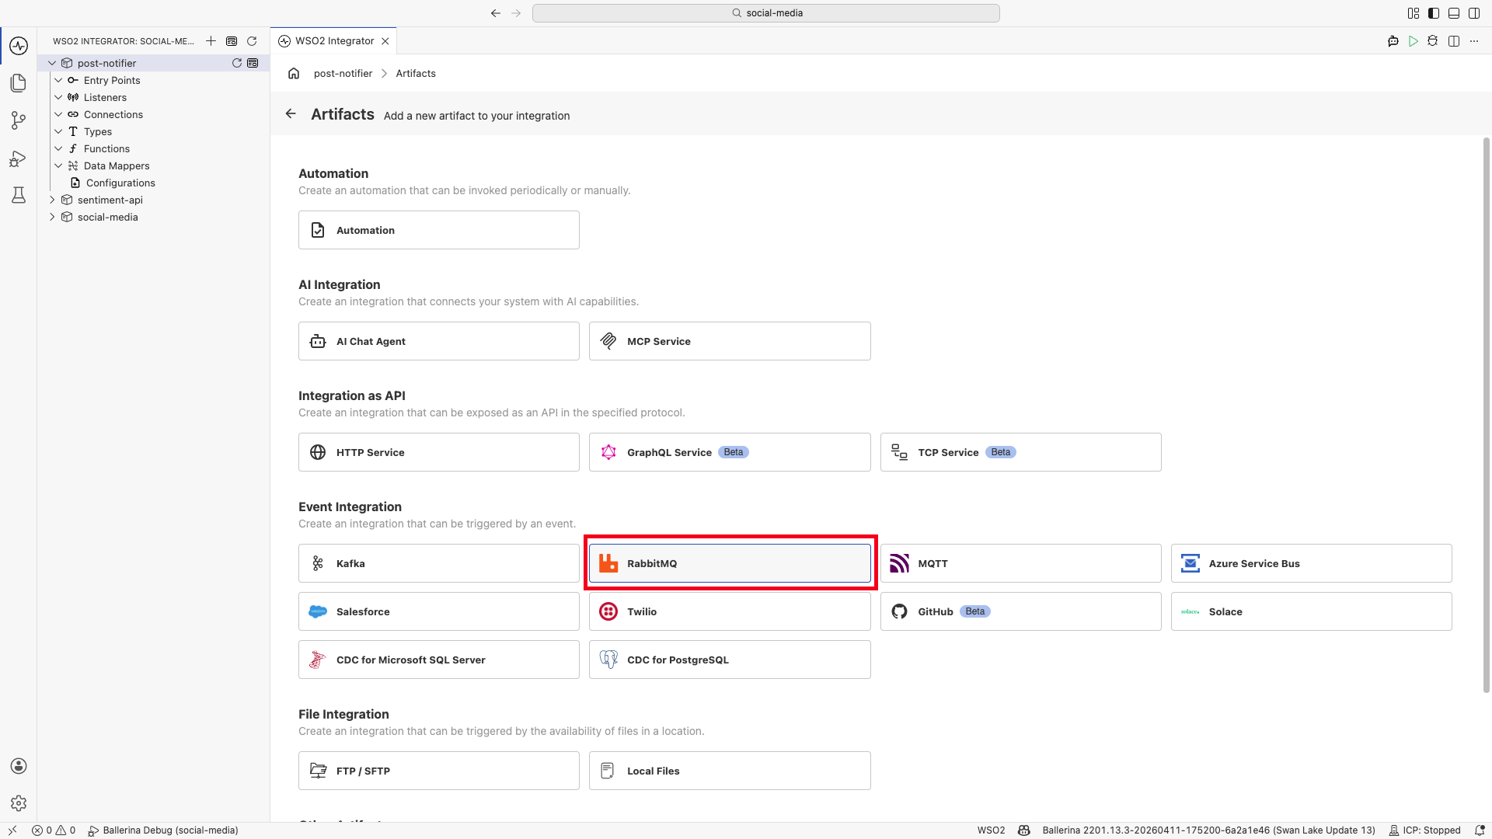Click the split editor icon
This screenshot has width=1492, height=839.
[x=1454, y=41]
